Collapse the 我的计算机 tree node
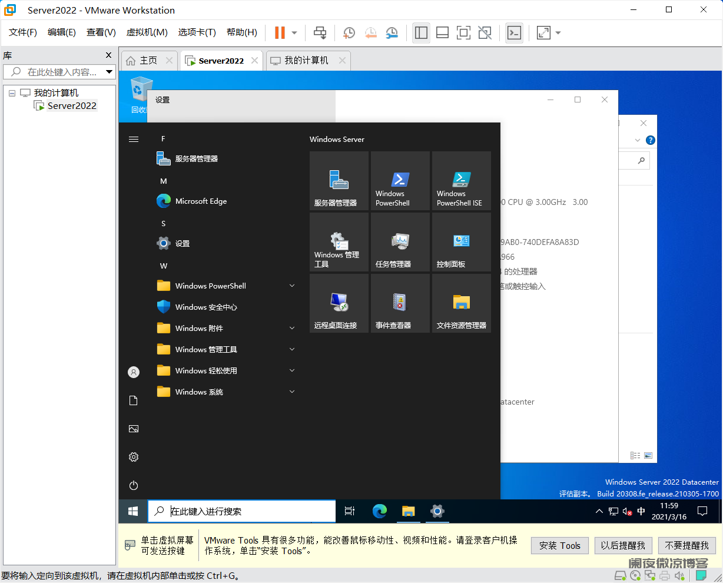 click(x=12, y=92)
